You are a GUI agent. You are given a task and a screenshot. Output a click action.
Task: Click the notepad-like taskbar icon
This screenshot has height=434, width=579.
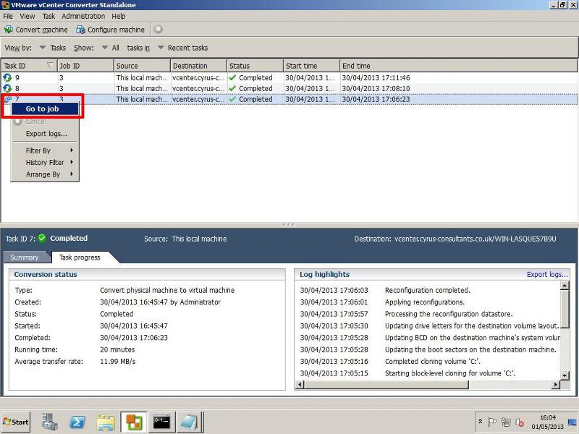tap(189, 422)
